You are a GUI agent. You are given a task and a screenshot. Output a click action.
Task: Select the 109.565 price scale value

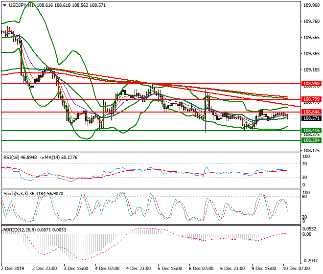(312, 38)
